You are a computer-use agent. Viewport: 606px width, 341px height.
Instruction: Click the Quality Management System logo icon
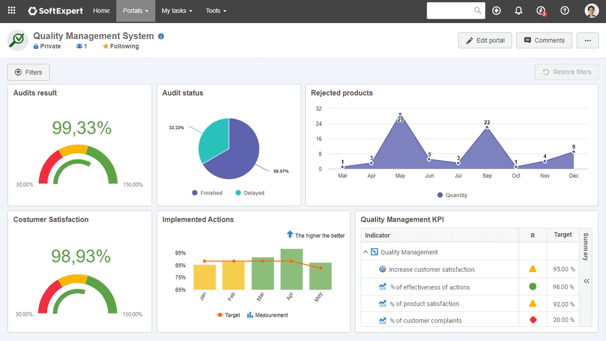click(x=17, y=40)
